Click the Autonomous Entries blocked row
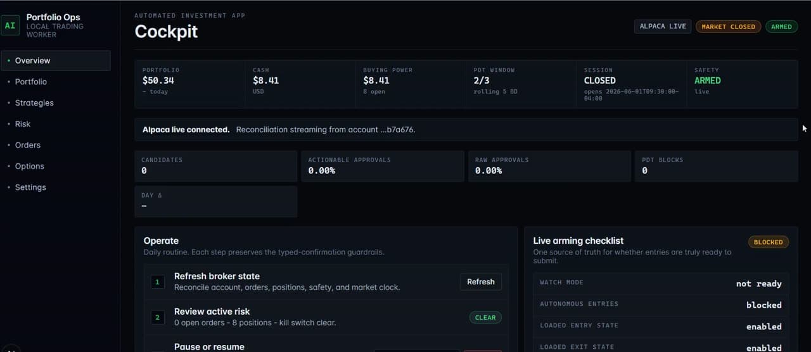 (661, 305)
